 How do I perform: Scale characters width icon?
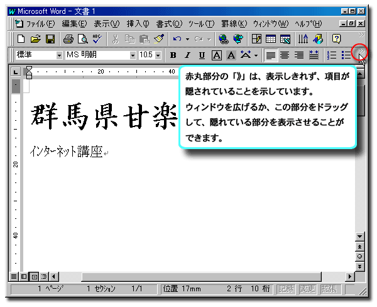pyautogui.click(x=246, y=55)
